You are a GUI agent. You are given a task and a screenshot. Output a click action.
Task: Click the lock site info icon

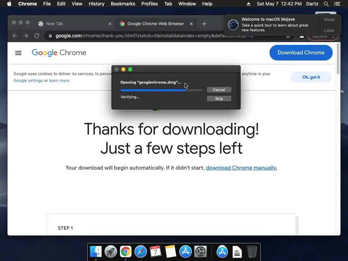[x=50, y=36]
